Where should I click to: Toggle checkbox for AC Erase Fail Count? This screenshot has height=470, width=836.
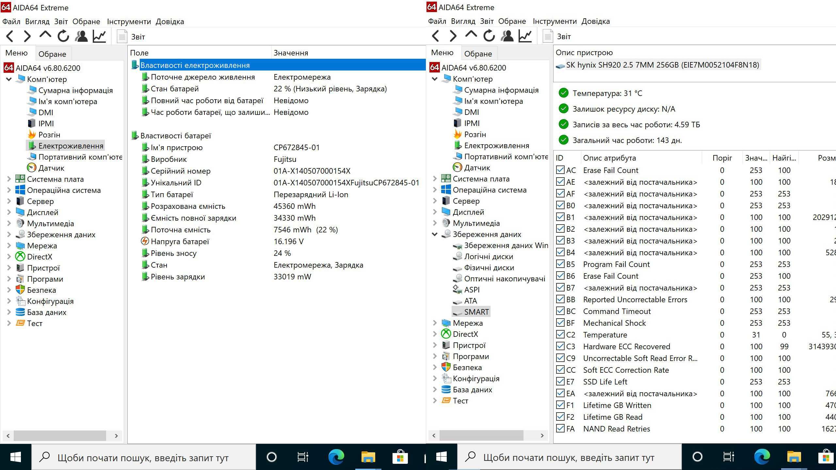click(x=560, y=170)
